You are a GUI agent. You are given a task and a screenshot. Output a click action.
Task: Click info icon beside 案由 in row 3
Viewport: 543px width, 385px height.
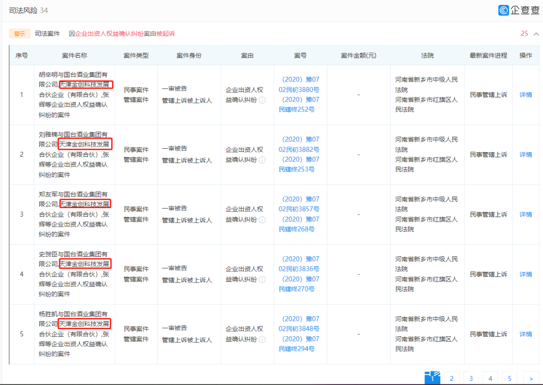click(262, 220)
